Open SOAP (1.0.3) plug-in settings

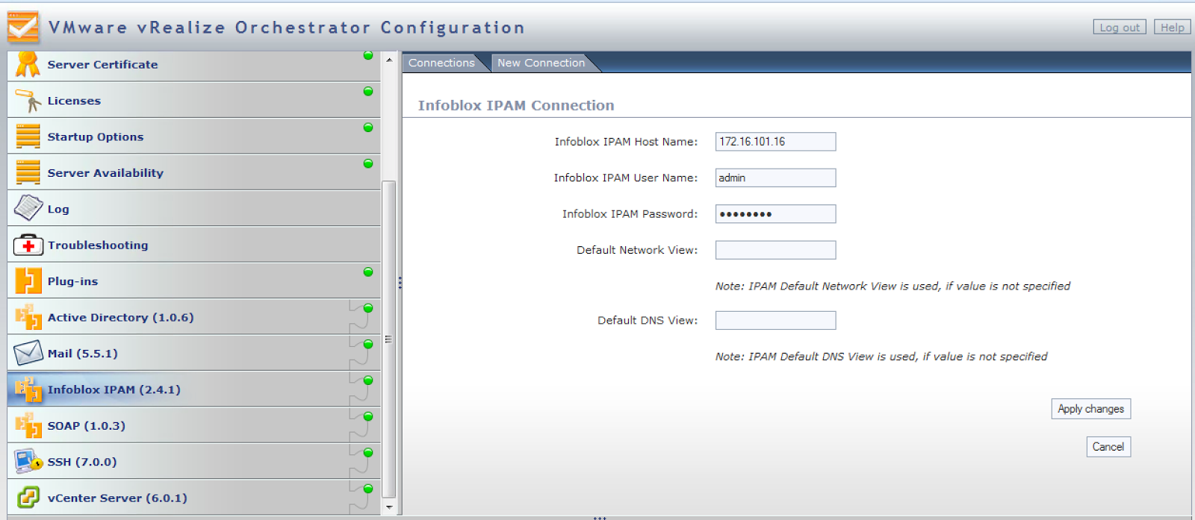[x=194, y=425]
